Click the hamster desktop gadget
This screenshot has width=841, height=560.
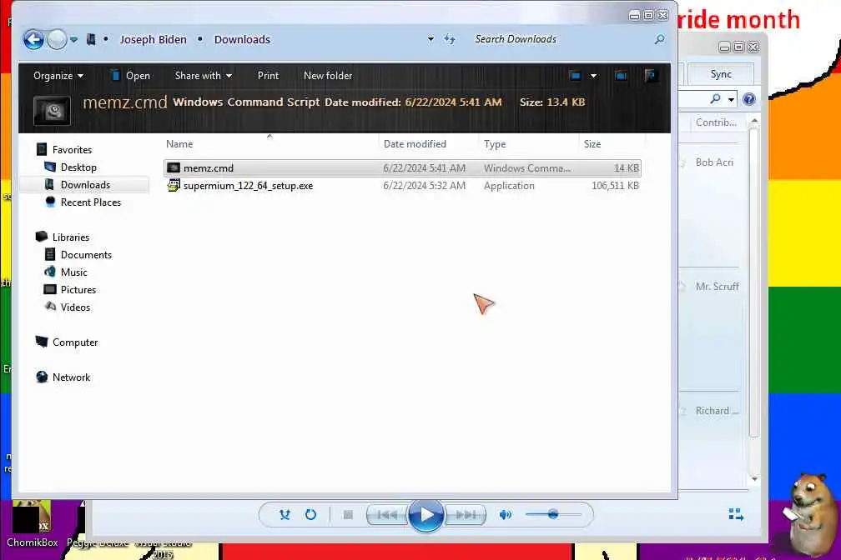point(812,514)
